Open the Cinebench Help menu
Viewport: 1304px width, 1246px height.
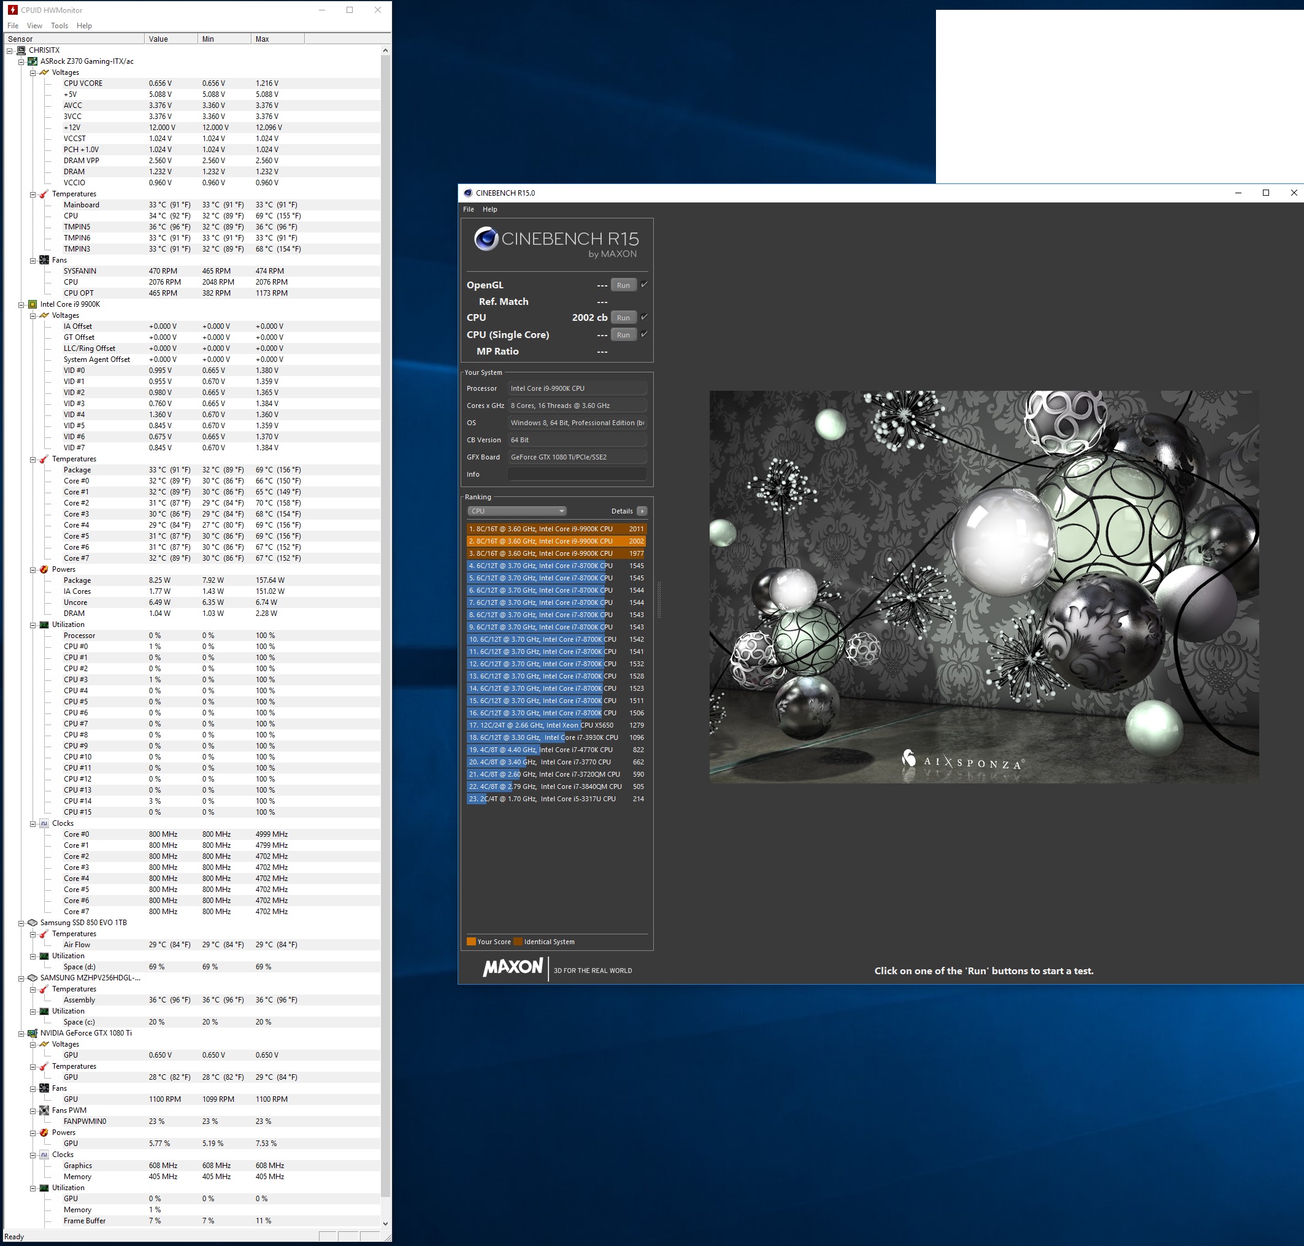point(489,209)
